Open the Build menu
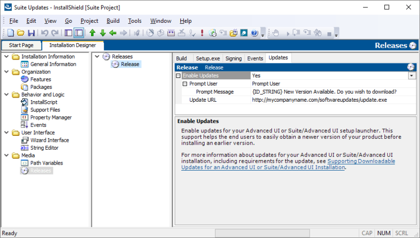This screenshot has width=420, height=238. point(113,21)
